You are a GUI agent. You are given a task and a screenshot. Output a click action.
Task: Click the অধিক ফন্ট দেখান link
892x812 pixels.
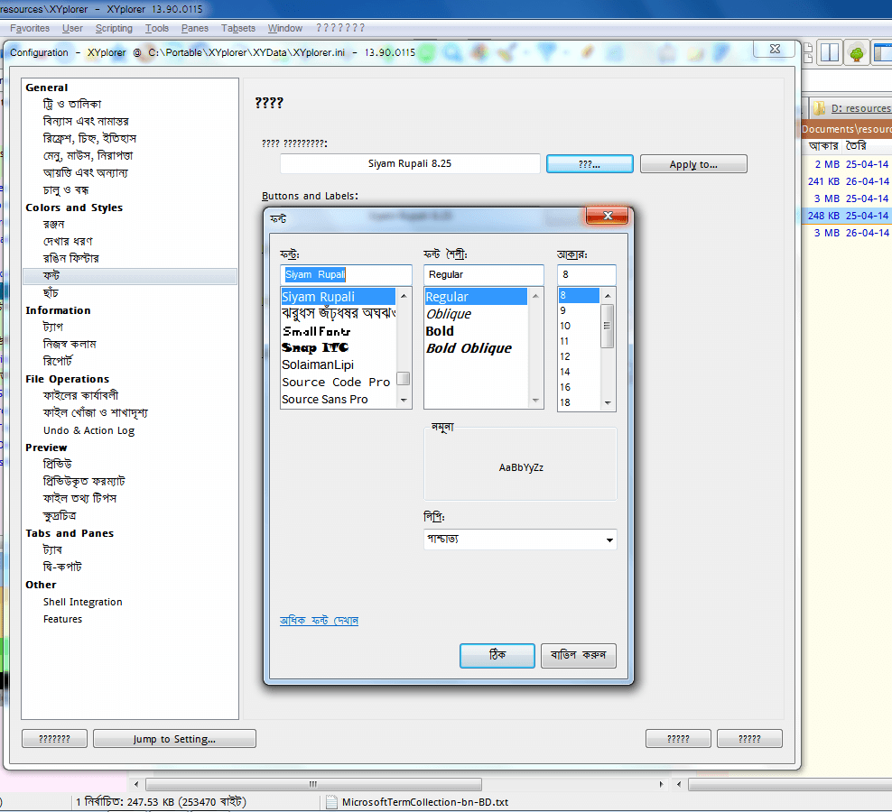coord(320,621)
